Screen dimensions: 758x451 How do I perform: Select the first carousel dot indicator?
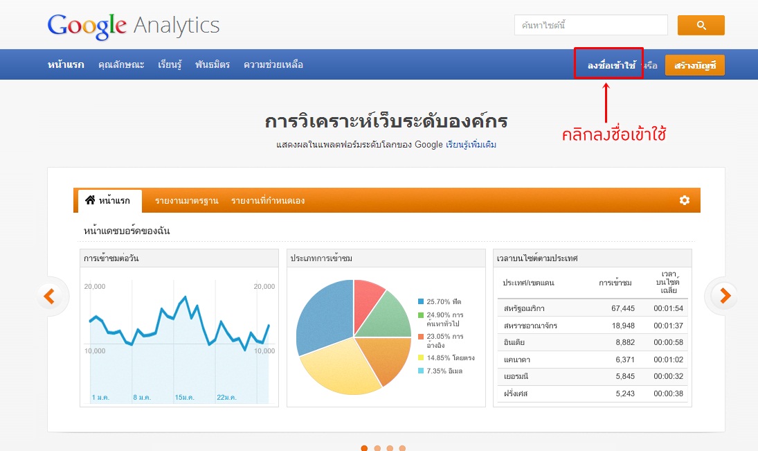pos(365,448)
